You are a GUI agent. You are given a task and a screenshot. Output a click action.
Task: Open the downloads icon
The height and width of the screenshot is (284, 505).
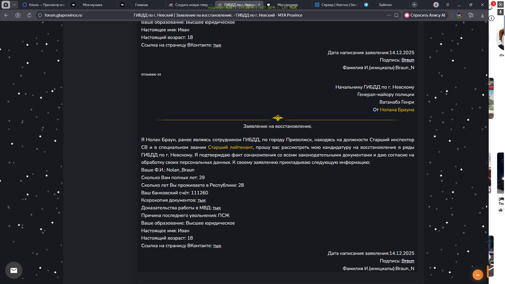pos(482,15)
